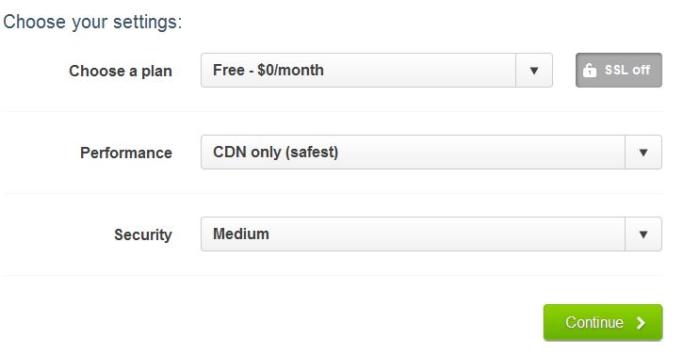Open the Free - $0/month plan selector
This screenshot has height=355, width=700.
point(377,71)
